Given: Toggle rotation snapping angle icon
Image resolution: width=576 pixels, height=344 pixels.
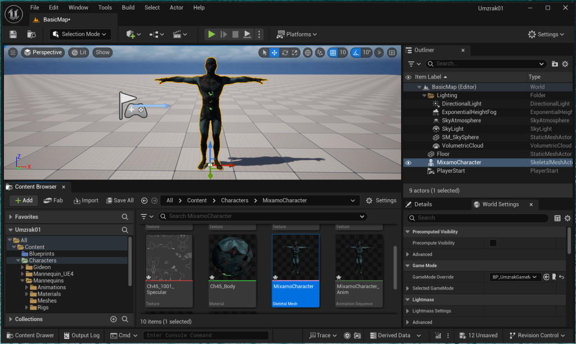Looking at the screenshot, I should (x=356, y=53).
